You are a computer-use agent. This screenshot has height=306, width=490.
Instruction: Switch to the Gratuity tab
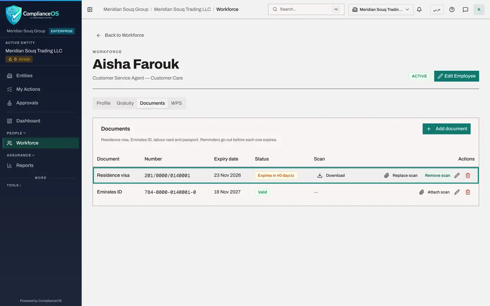click(x=125, y=103)
